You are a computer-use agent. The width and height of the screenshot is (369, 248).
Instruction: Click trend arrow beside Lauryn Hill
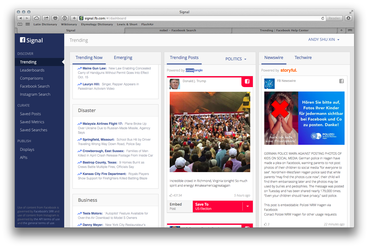(80, 84)
